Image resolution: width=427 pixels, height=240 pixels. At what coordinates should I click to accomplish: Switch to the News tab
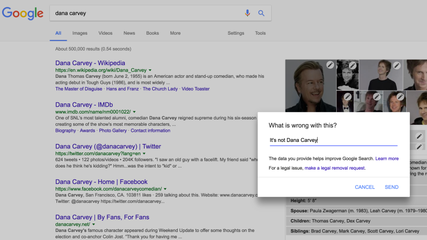pyautogui.click(x=129, y=33)
